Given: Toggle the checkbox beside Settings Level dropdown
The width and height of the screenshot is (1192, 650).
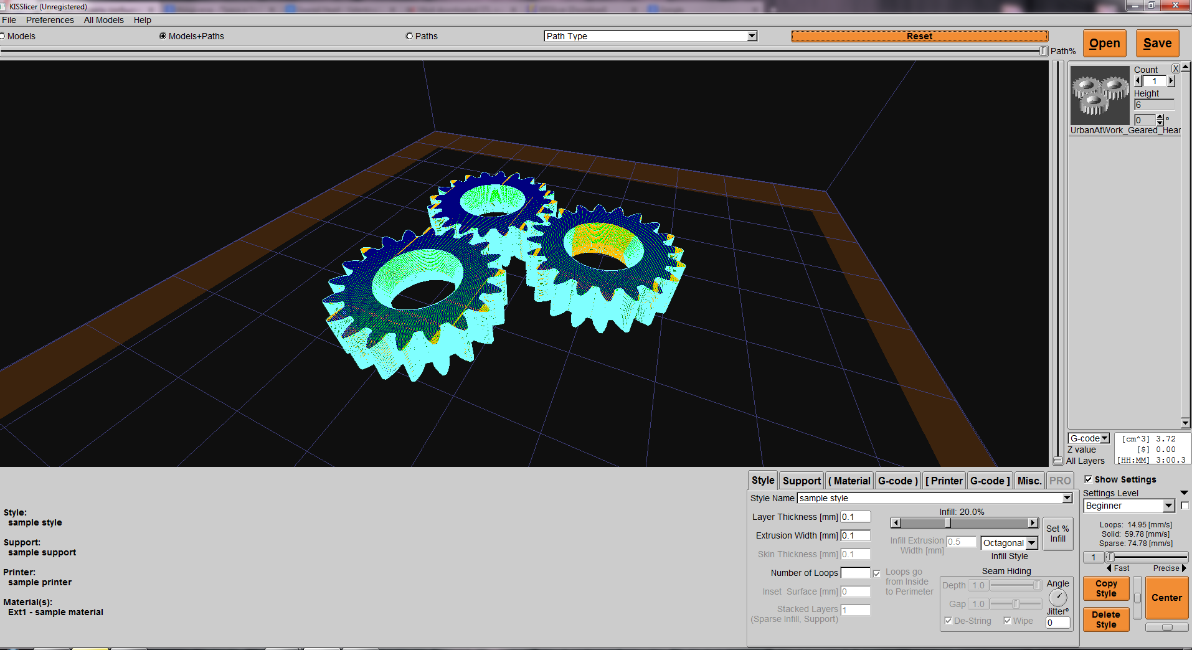Looking at the screenshot, I should (1185, 506).
